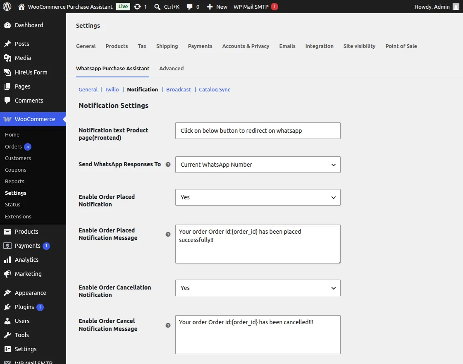Click the Analytics bar chart icon
The height and width of the screenshot is (364, 463).
point(7,260)
